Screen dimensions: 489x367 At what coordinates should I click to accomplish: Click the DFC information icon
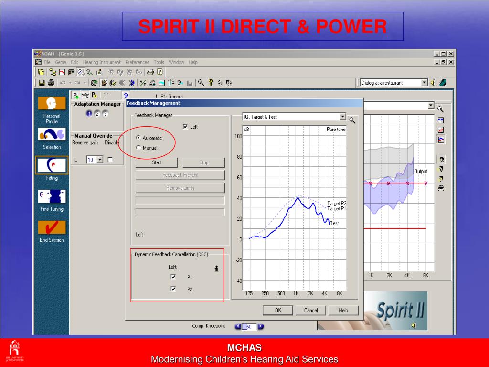coord(216,269)
